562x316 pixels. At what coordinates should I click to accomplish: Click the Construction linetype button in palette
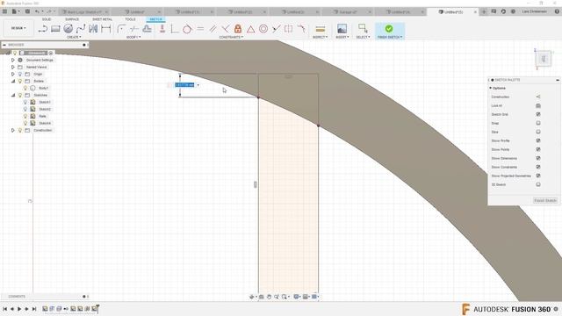[x=538, y=97]
